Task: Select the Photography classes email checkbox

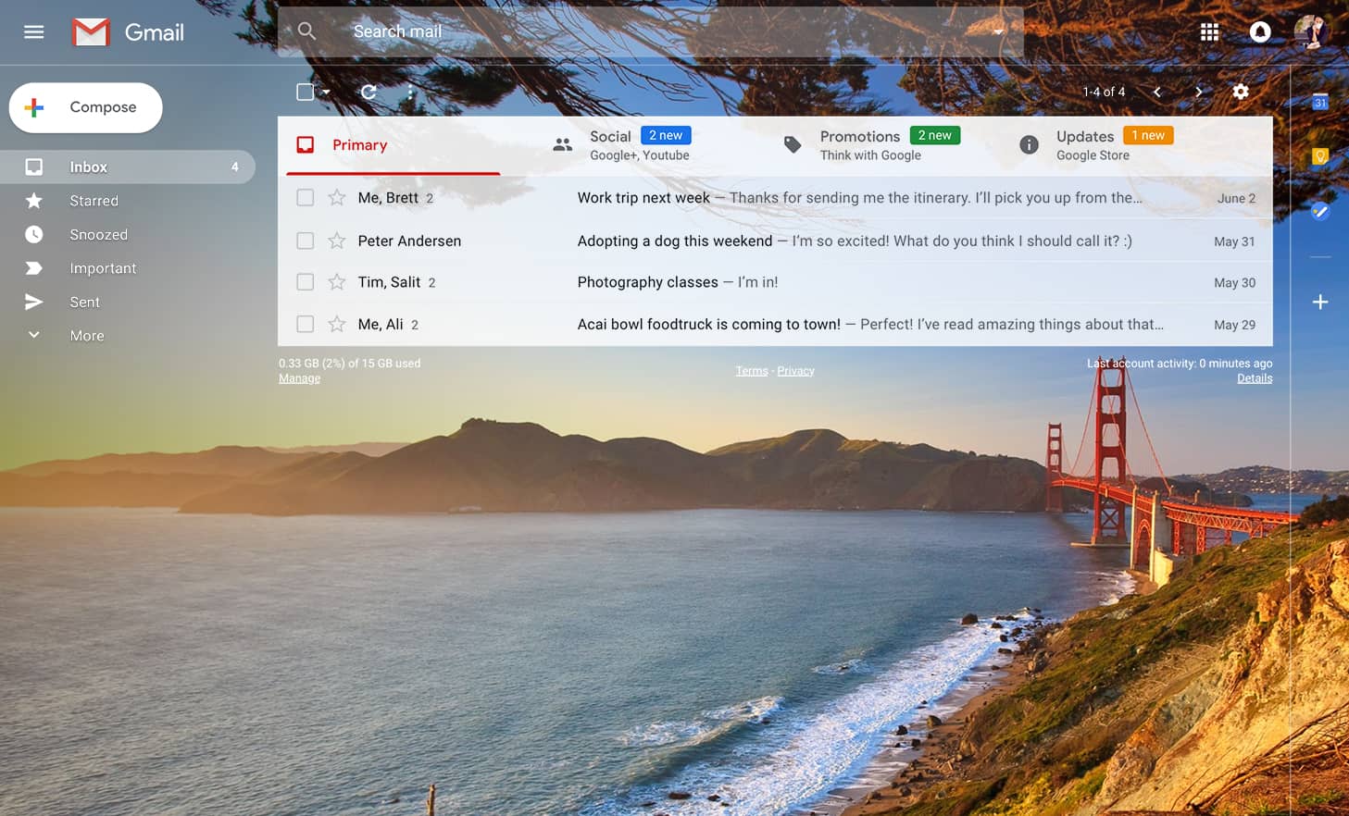Action: coord(305,282)
